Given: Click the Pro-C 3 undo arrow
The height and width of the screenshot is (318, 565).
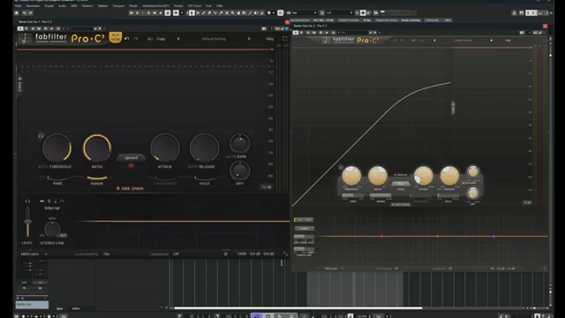Looking at the screenshot, I should pyautogui.click(x=127, y=39).
